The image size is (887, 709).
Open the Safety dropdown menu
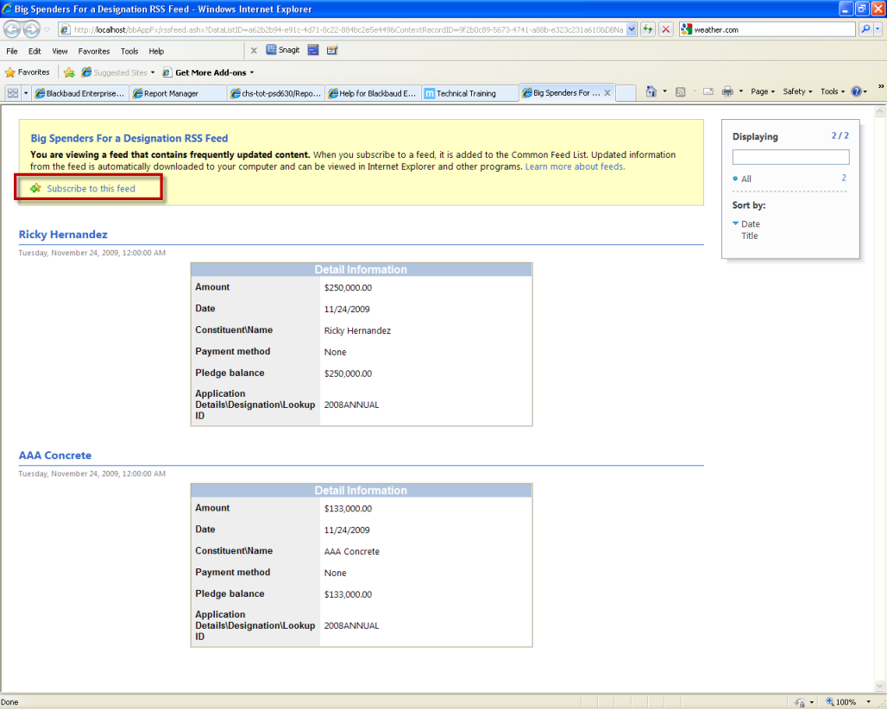coord(797,91)
